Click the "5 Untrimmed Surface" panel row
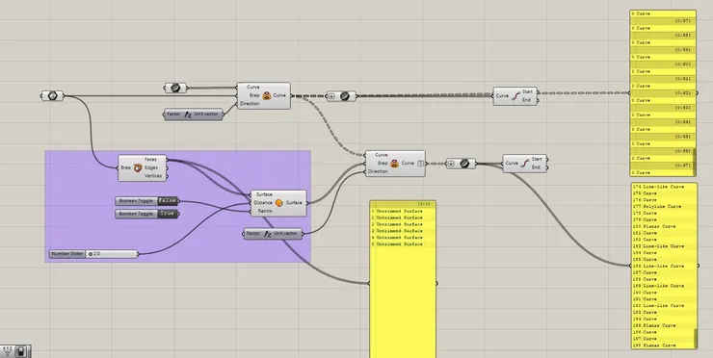The width and height of the screenshot is (713, 358). (403, 244)
